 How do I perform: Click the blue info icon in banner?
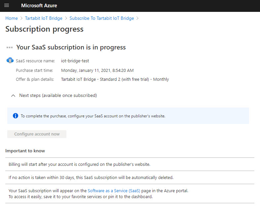[x=16, y=116]
